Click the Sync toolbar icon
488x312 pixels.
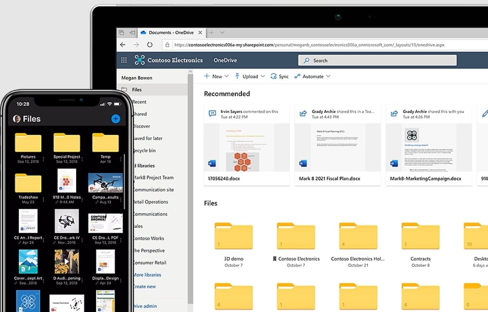tap(273, 76)
